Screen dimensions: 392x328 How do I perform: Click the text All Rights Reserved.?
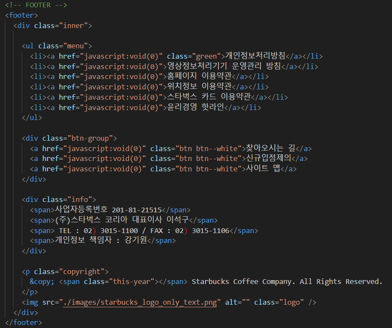tap(341, 282)
